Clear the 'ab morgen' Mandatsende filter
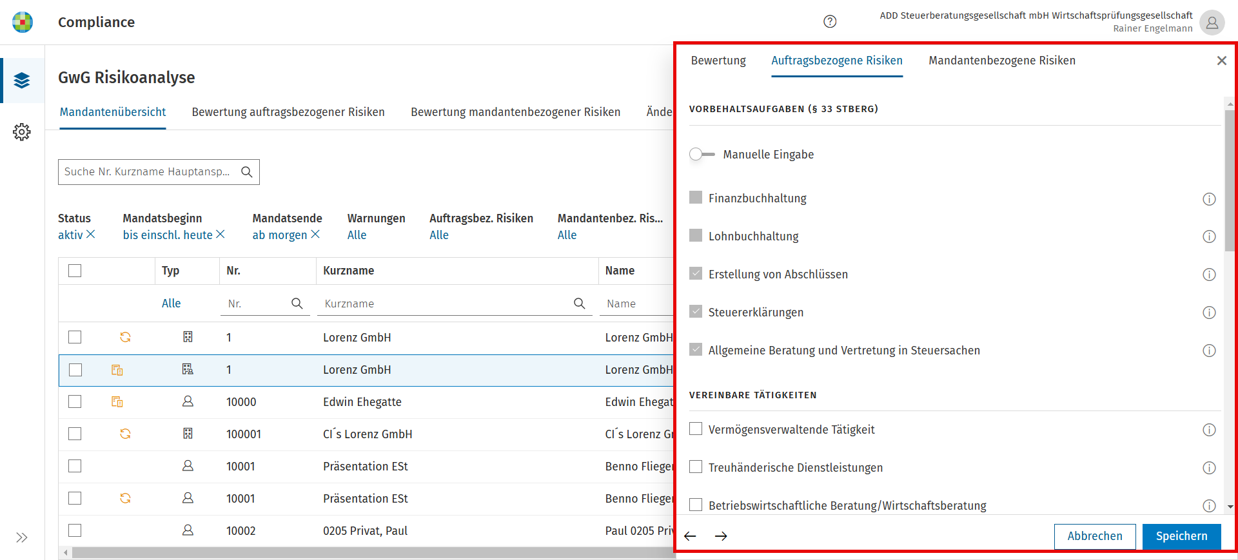The image size is (1238, 560). pos(315,235)
